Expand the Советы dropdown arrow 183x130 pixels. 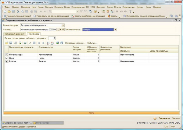[x=119, y=17]
